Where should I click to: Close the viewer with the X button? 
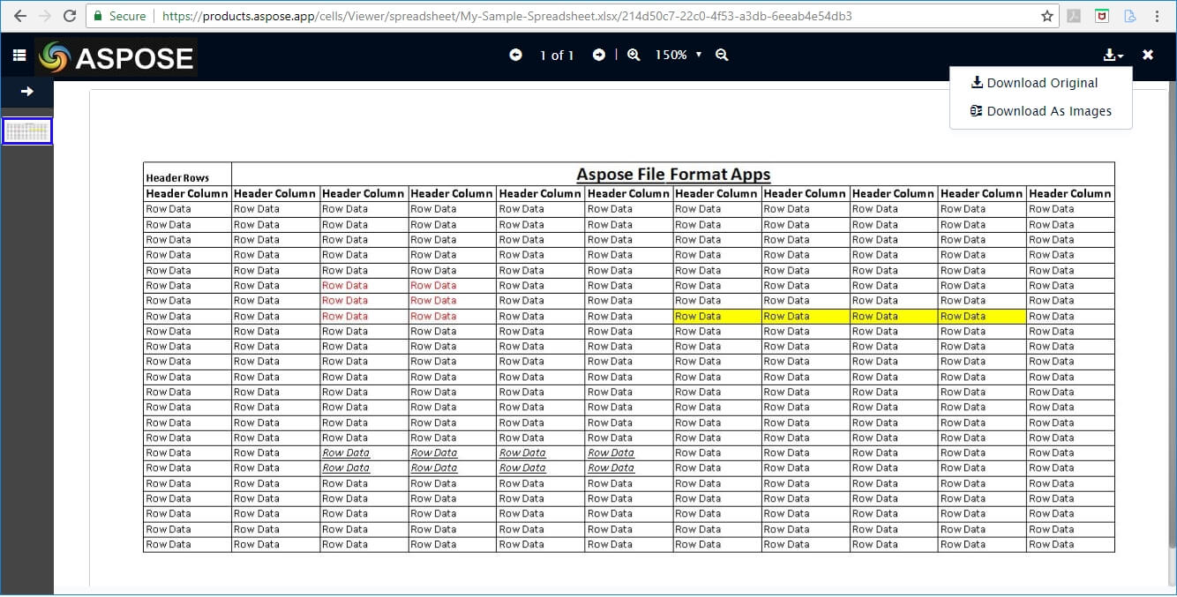(x=1148, y=54)
